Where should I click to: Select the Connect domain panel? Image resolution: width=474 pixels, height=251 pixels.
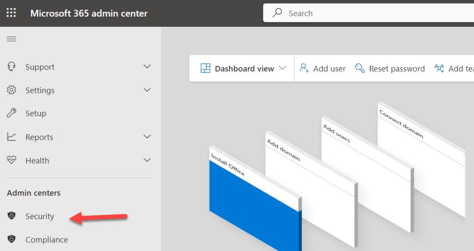click(421, 159)
